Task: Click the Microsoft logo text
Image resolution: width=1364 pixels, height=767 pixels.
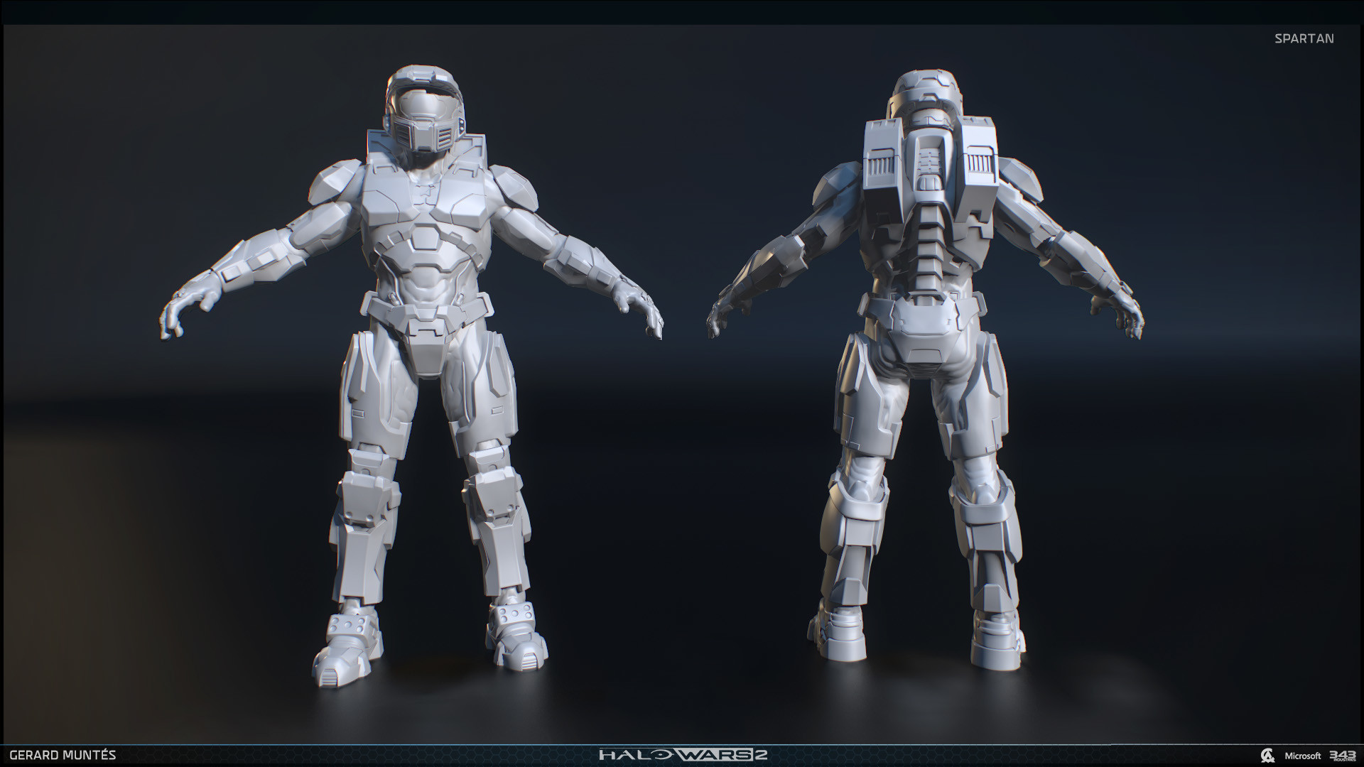Action: click(x=1303, y=756)
